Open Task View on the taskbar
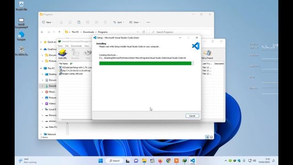293x165 pixels. pos(128,161)
